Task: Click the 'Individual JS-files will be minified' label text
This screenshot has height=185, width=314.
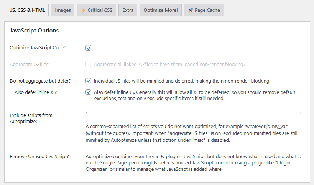Action: click(x=182, y=81)
